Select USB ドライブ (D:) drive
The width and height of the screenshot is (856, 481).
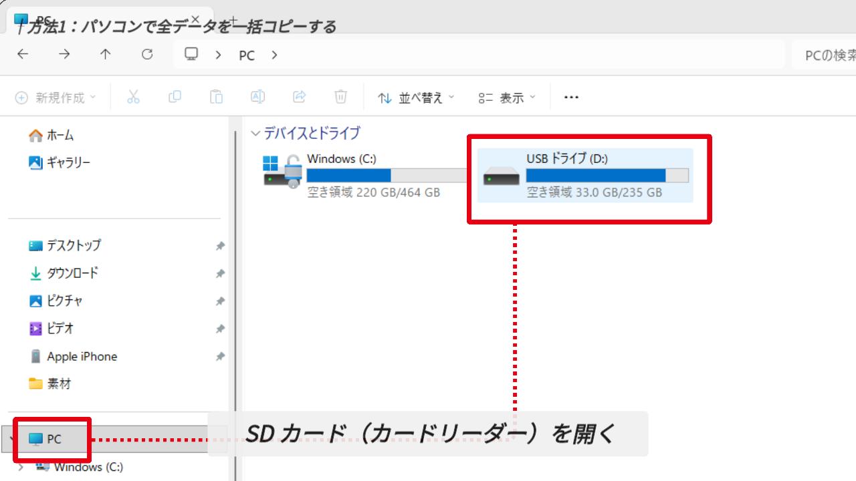(585, 176)
